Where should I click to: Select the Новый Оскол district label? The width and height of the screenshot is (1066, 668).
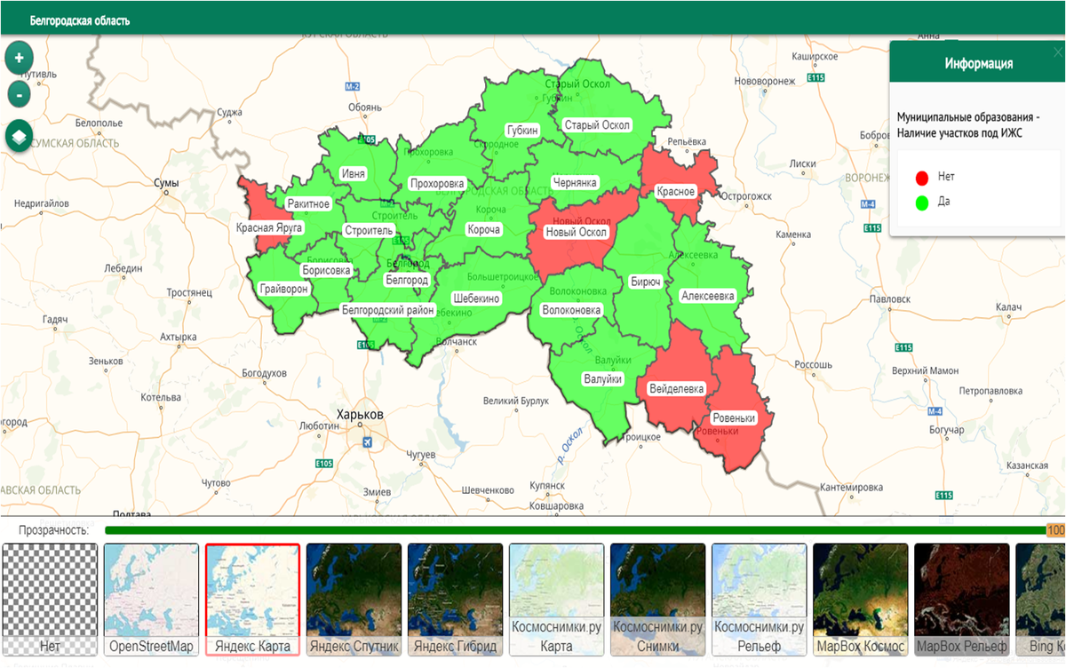tap(576, 233)
